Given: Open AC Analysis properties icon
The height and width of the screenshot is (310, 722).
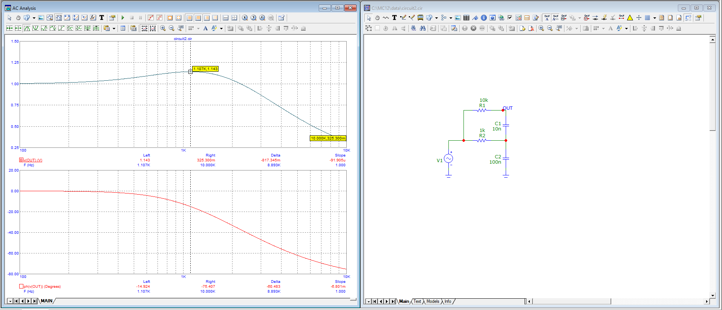Looking at the screenshot, I should pyautogui.click(x=112, y=18).
